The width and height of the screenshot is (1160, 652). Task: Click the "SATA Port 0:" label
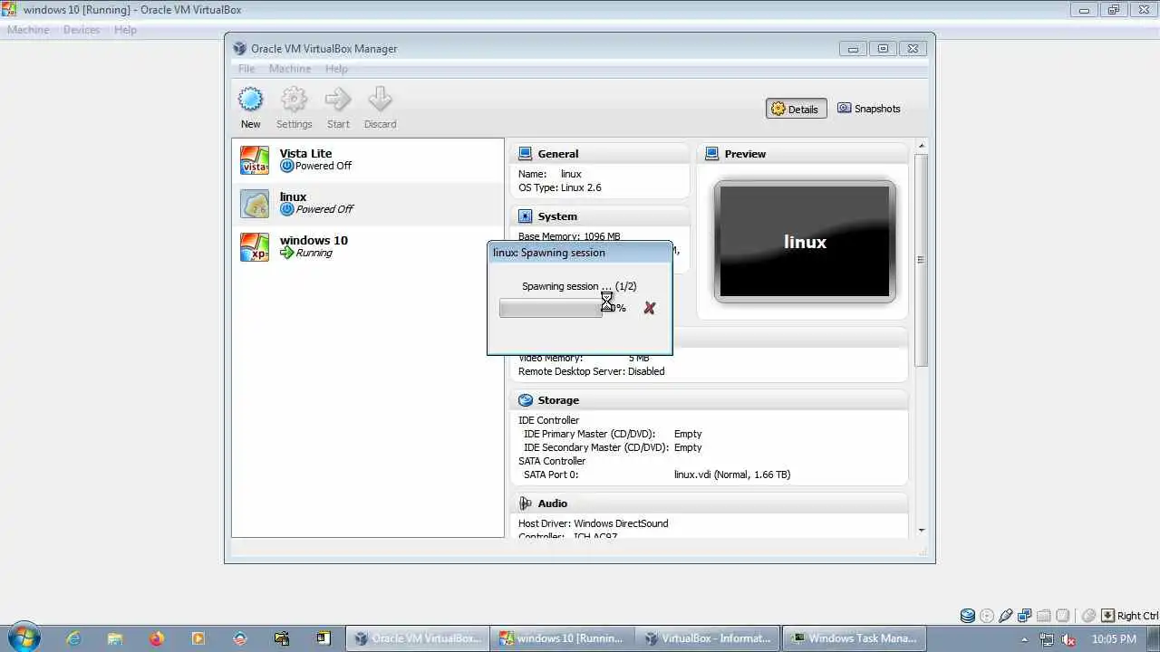click(551, 475)
